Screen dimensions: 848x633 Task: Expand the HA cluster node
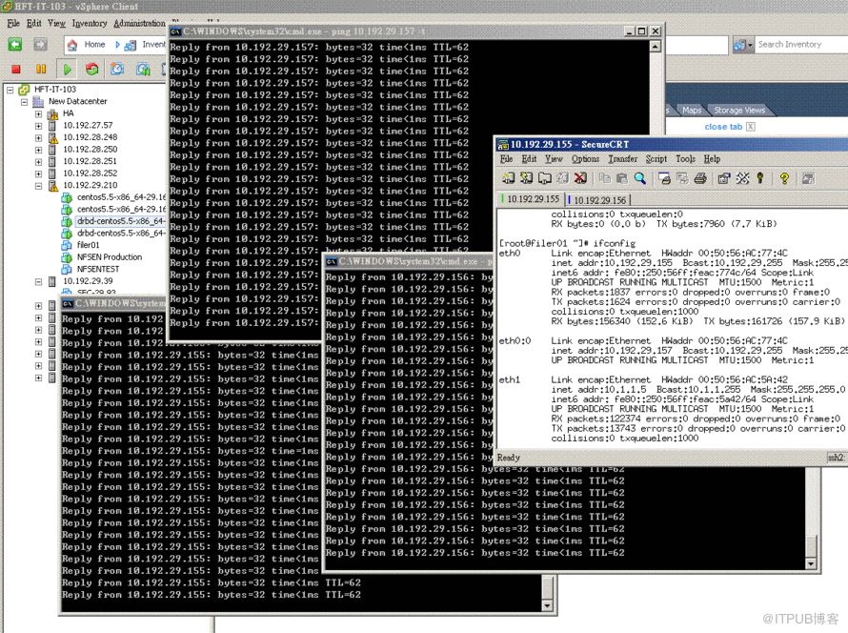(38, 113)
